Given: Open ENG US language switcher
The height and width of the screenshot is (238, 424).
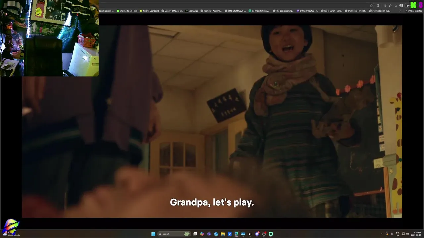Looking at the screenshot, I should click(x=397, y=234).
